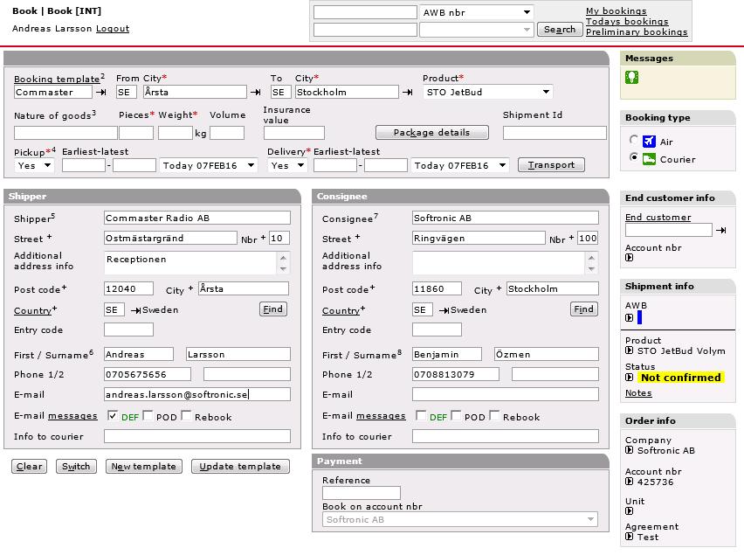The height and width of the screenshot is (555, 744).
Task: Open the empty dropdown beside the Search button
Action: coord(477,30)
